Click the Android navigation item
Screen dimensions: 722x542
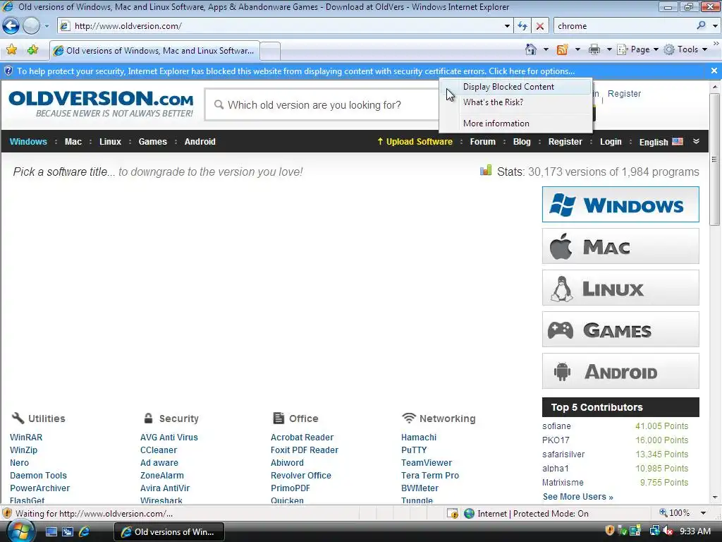coord(200,141)
